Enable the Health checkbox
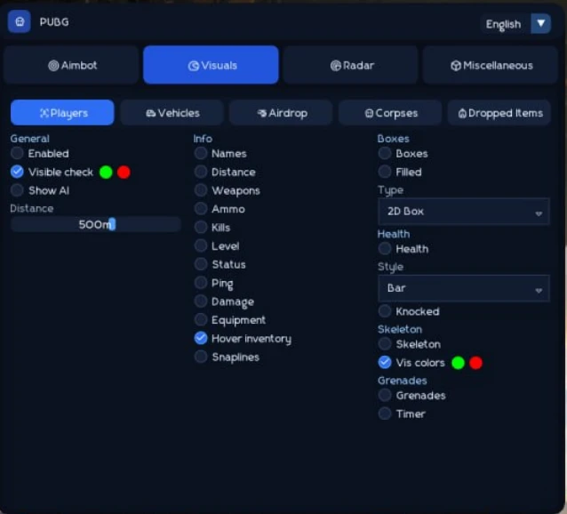 (385, 248)
